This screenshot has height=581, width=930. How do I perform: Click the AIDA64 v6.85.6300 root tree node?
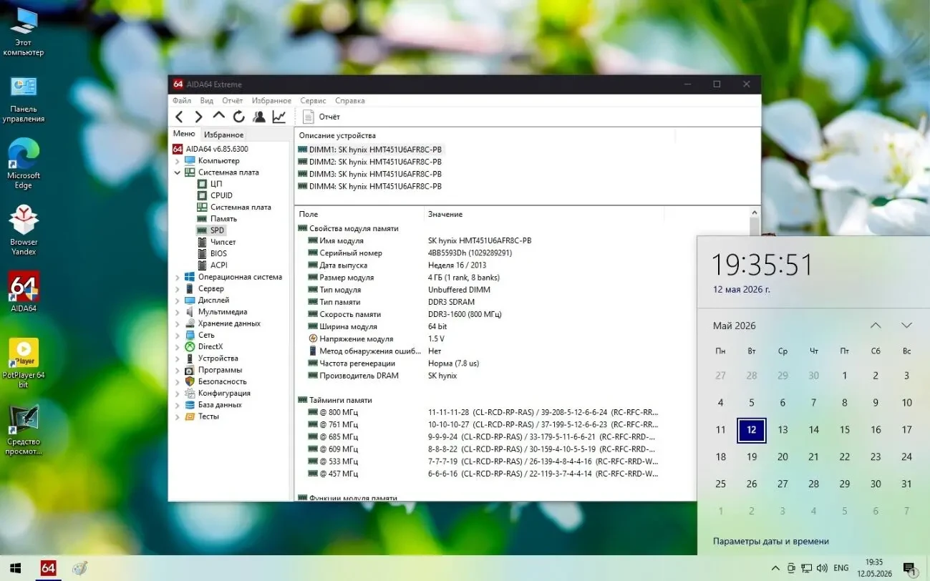[217, 150]
